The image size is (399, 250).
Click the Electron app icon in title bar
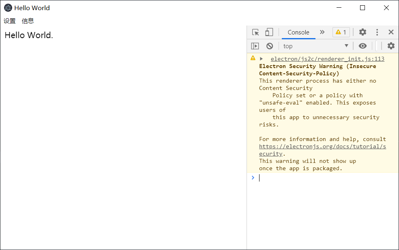(x=8, y=8)
